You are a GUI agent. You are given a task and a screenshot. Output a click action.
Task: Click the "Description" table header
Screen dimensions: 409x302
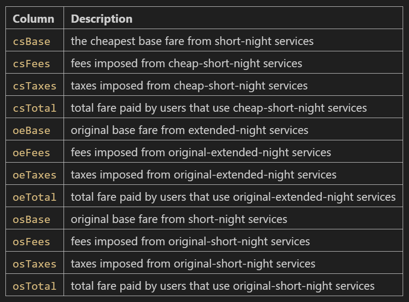pos(102,19)
